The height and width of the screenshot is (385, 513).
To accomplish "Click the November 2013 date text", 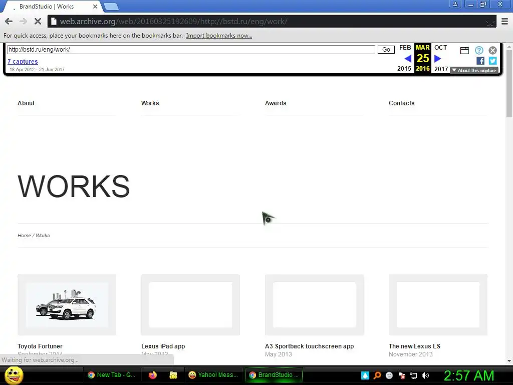I will [411, 354].
